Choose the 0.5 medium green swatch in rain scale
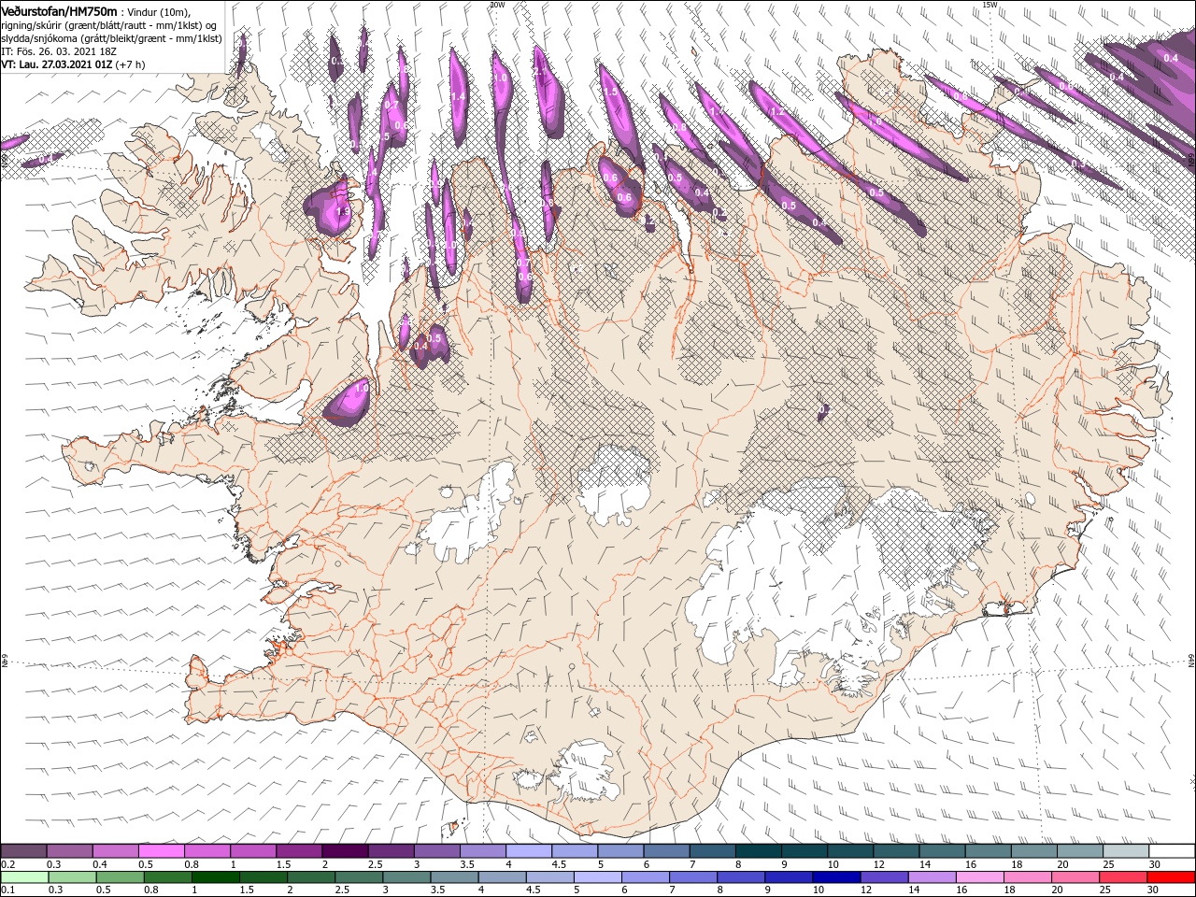The height and width of the screenshot is (897, 1196). pos(120,876)
